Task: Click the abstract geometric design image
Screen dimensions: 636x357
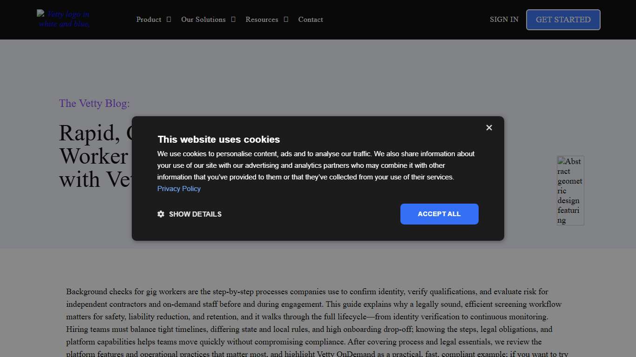Action: pyautogui.click(x=570, y=191)
